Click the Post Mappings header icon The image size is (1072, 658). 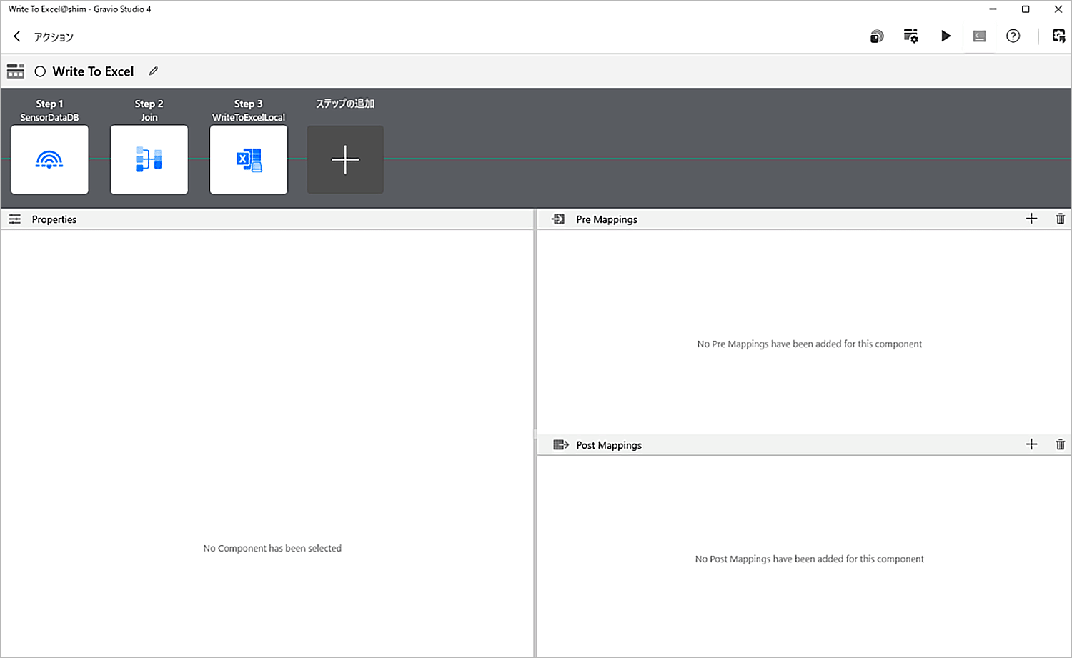[561, 445]
